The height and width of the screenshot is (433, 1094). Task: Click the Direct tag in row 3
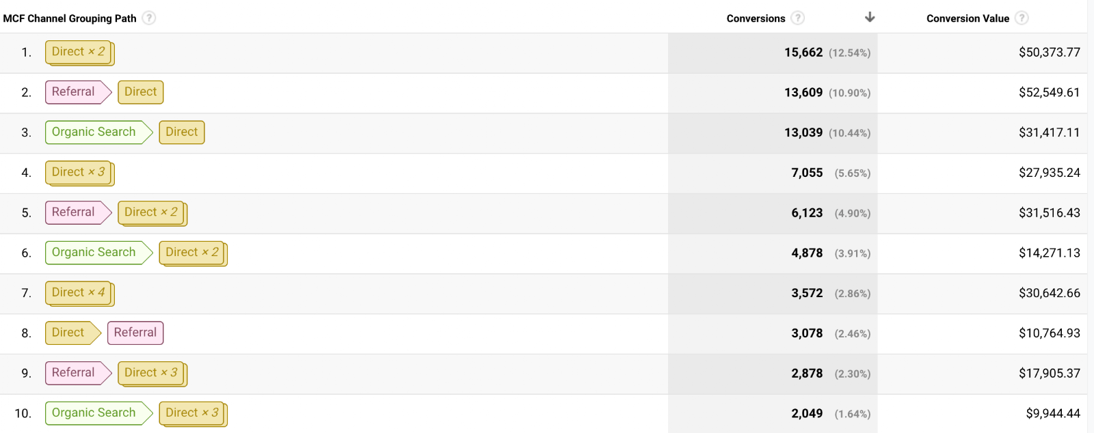point(181,132)
